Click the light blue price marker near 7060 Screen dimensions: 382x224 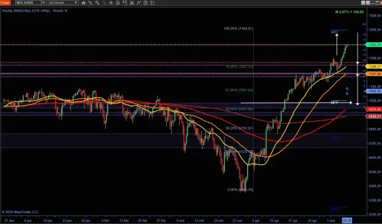point(374,91)
